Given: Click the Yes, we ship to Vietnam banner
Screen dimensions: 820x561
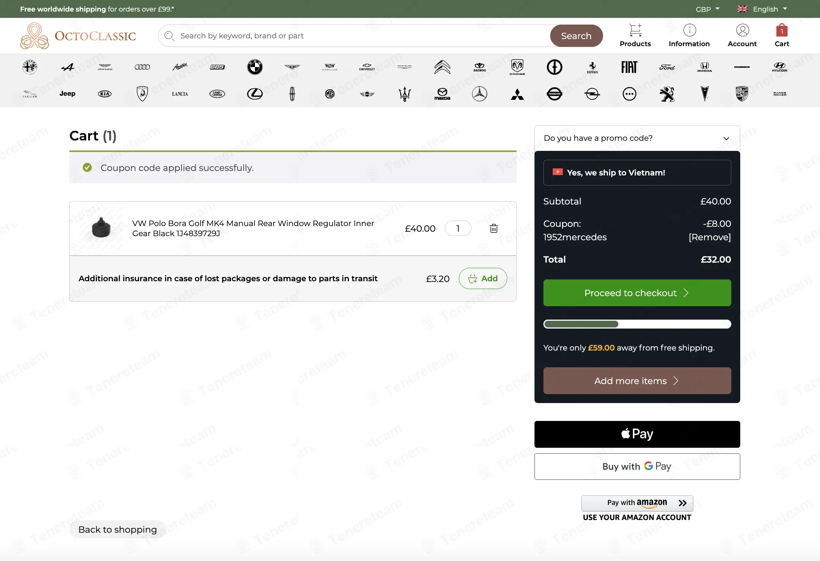Looking at the screenshot, I should (x=637, y=172).
